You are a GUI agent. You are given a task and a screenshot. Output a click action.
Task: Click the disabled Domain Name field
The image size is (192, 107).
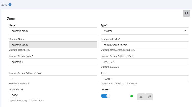53,45
